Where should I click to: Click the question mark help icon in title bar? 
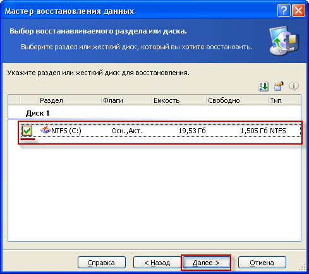[284, 10]
